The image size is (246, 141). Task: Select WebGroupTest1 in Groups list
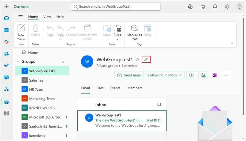pos(42,71)
